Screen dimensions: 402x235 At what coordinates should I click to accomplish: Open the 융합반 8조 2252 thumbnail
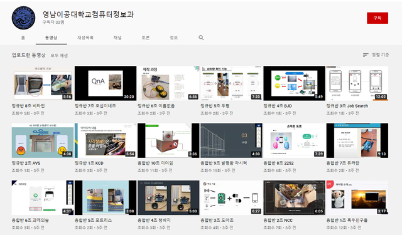click(x=294, y=140)
